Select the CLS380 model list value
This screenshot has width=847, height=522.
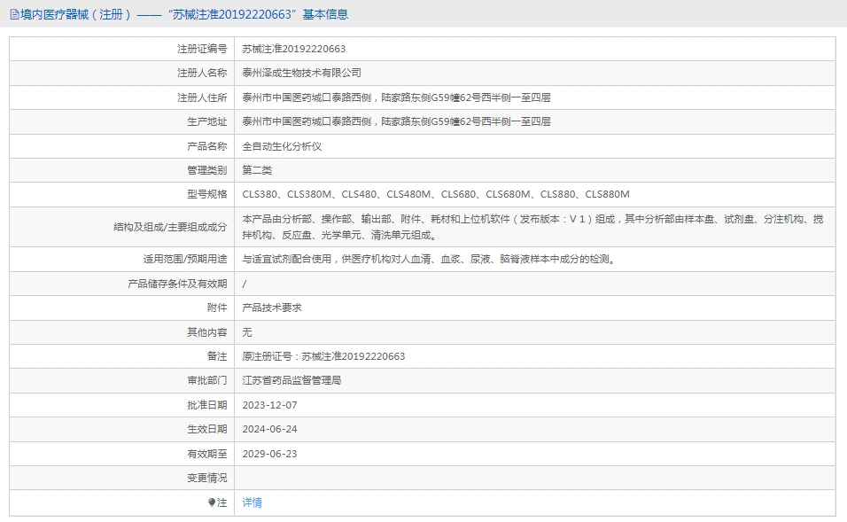436,194
